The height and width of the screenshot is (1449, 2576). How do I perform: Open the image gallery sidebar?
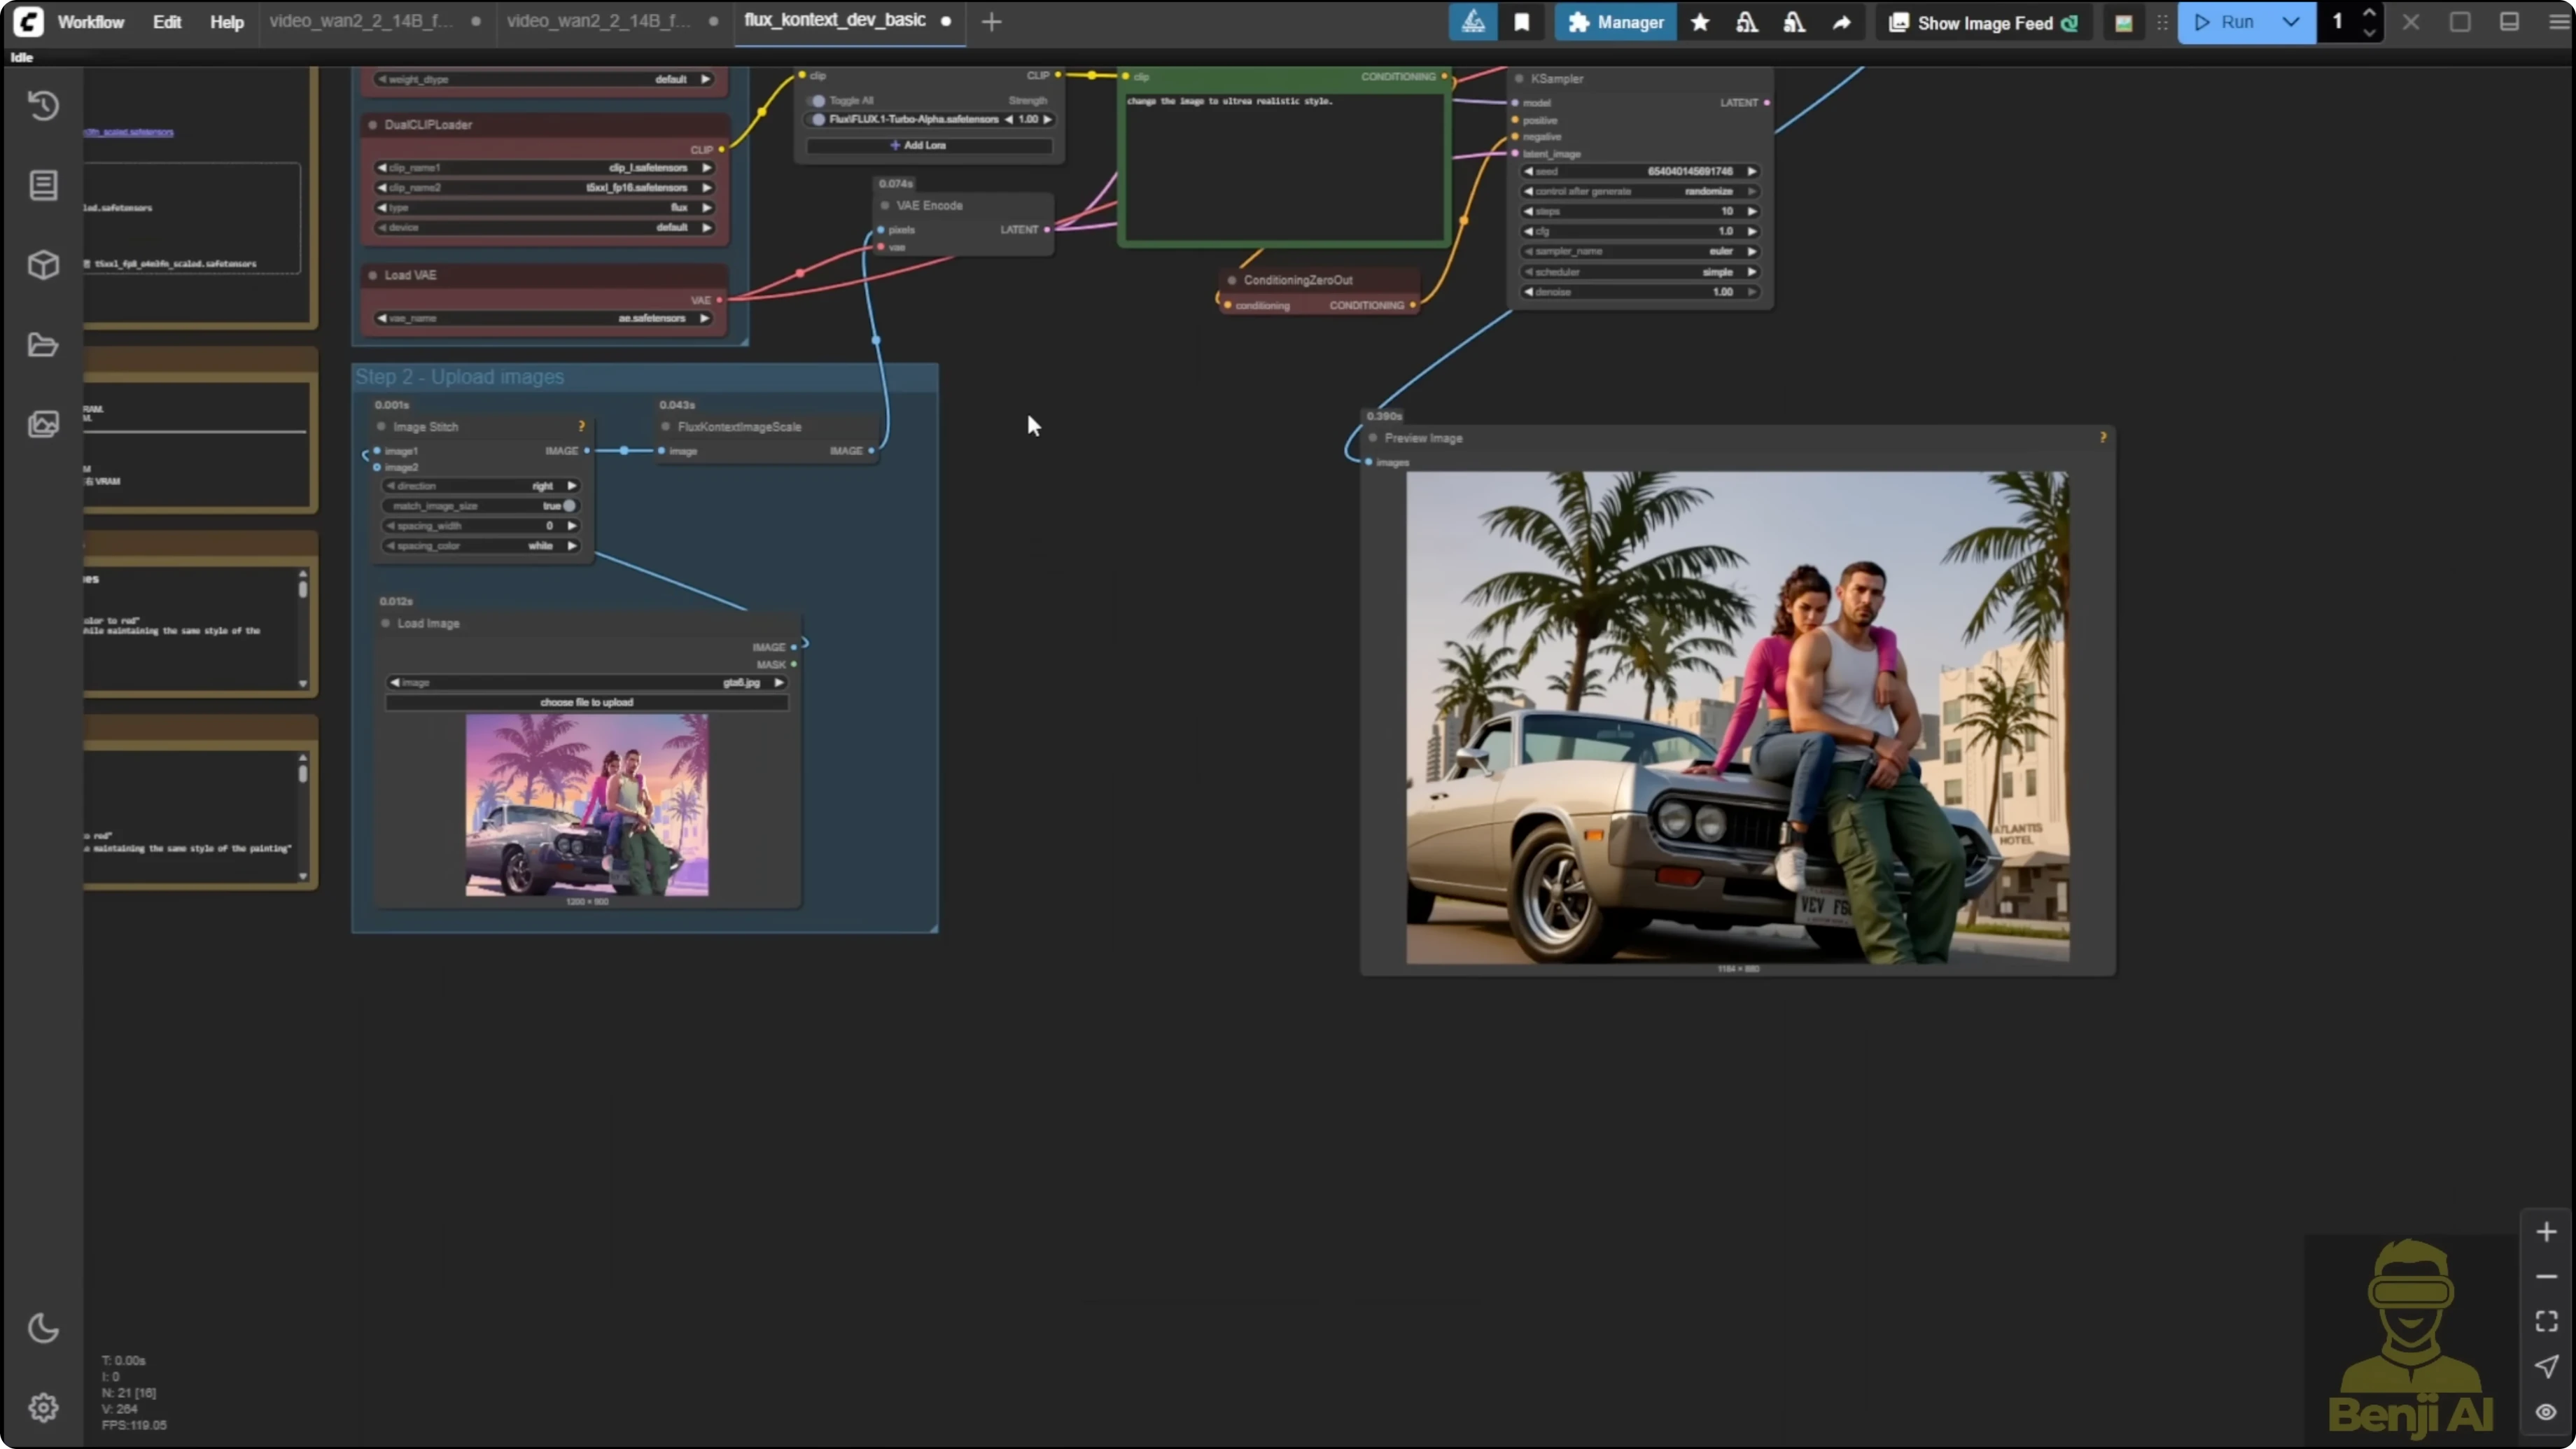point(44,424)
